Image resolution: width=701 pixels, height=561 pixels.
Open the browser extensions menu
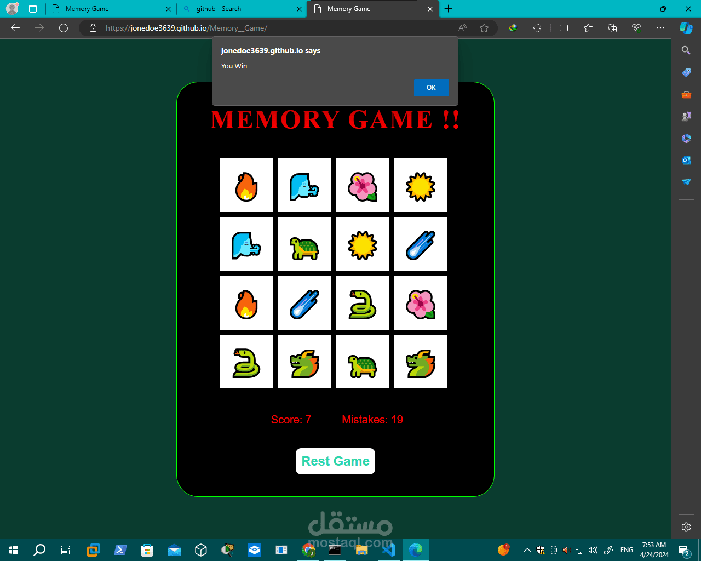[537, 28]
